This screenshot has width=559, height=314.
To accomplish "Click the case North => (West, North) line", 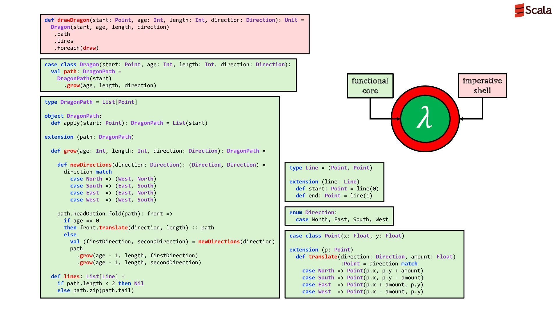I will [113, 179].
